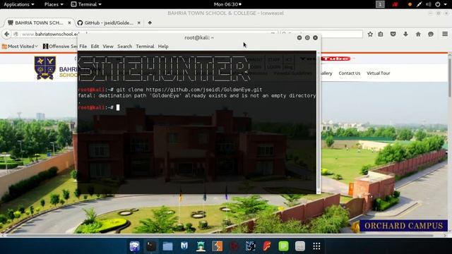
Task: Open the power system menu
Action: click(440, 4)
